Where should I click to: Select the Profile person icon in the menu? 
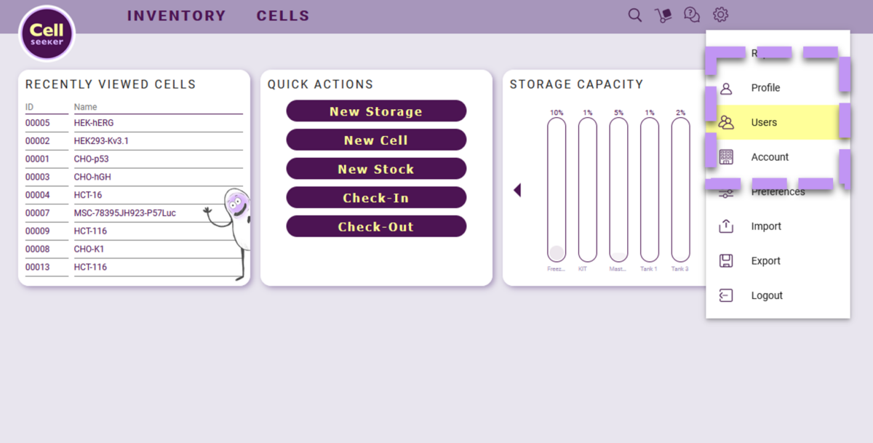pyautogui.click(x=726, y=88)
